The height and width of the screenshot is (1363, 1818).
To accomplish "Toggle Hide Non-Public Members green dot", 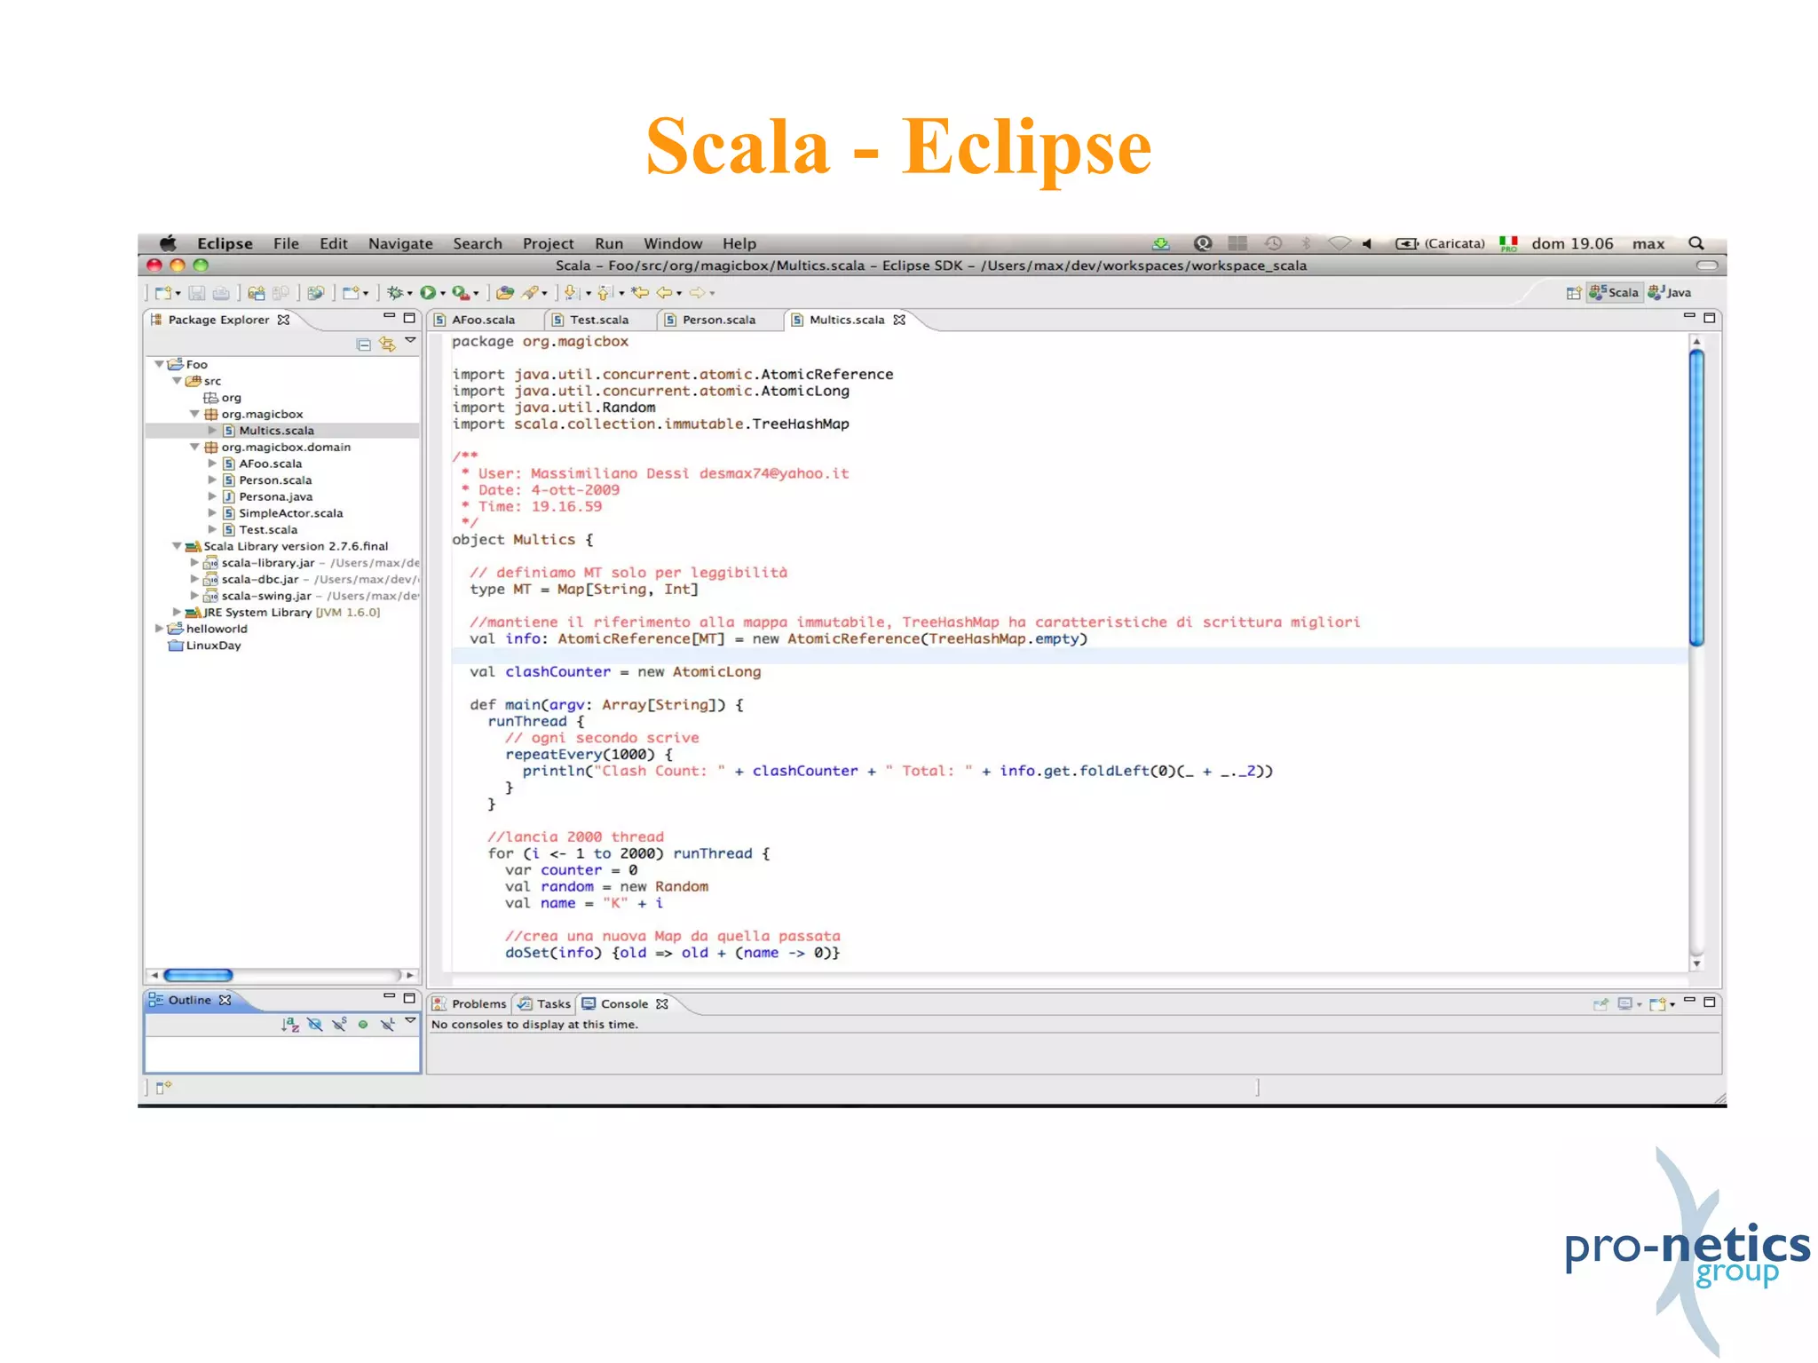I will click(x=363, y=1025).
